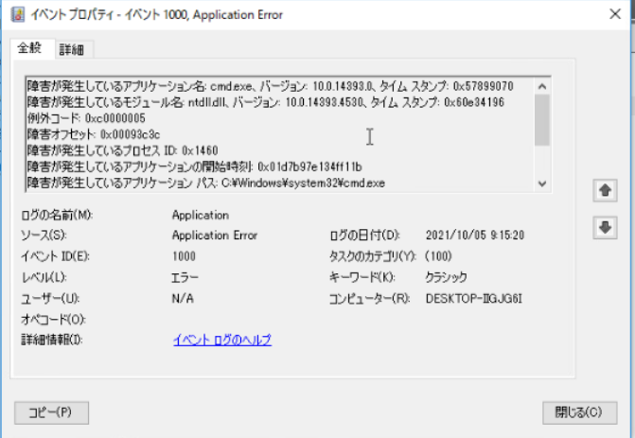Viewport: 635px width, 438px height.
Task: Show next event with down arrow button
Action: point(605,227)
